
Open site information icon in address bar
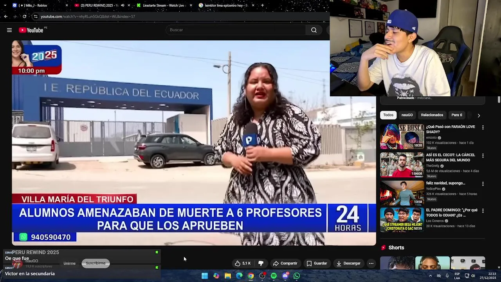point(36,16)
